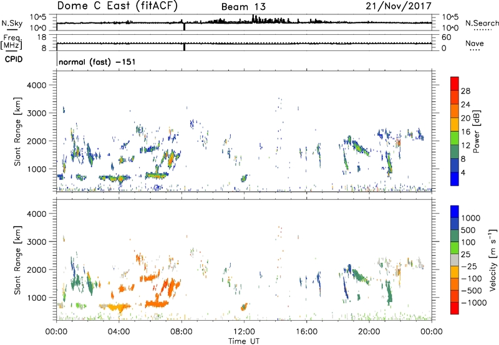Pick the yellow -25 to -100 velocity colorbar segment
499x345 pixels.
(x=455, y=272)
